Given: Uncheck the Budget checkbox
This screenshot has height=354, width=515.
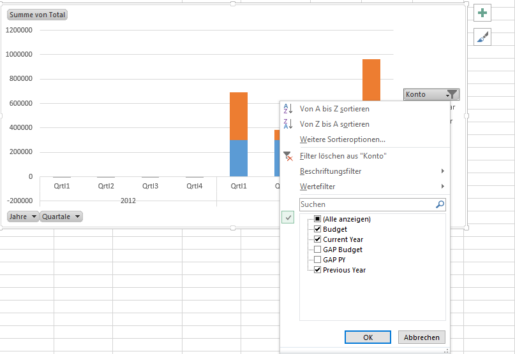Looking at the screenshot, I should click(318, 229).
